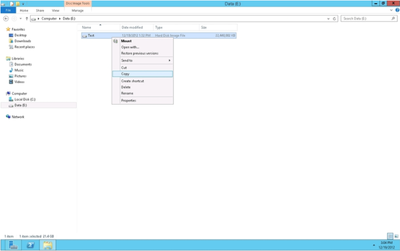Image resolution: width=400 pixels, height=251 pixels.
Task: Click Rename in the context menu
Action: click(x=127, y=93)
